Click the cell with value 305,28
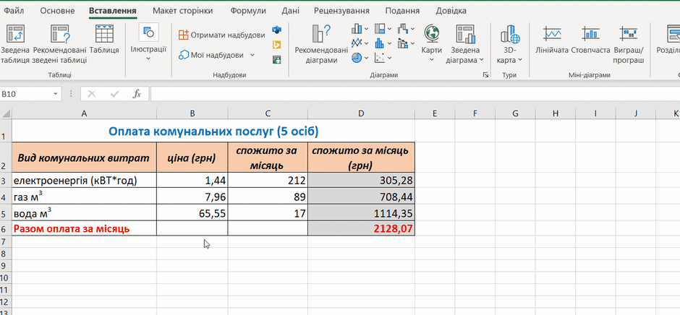 point(361,180)
